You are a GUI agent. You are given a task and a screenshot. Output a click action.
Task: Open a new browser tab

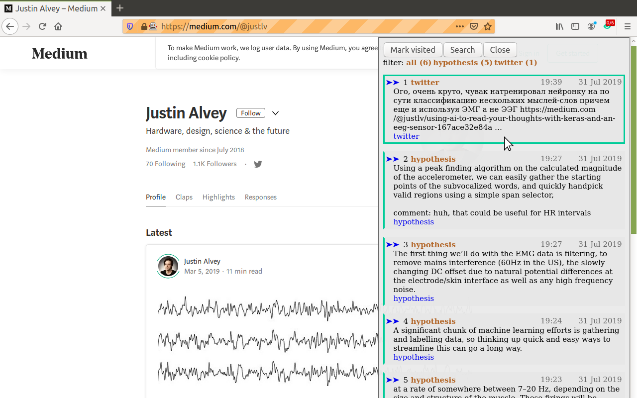[x=120, y=8]
